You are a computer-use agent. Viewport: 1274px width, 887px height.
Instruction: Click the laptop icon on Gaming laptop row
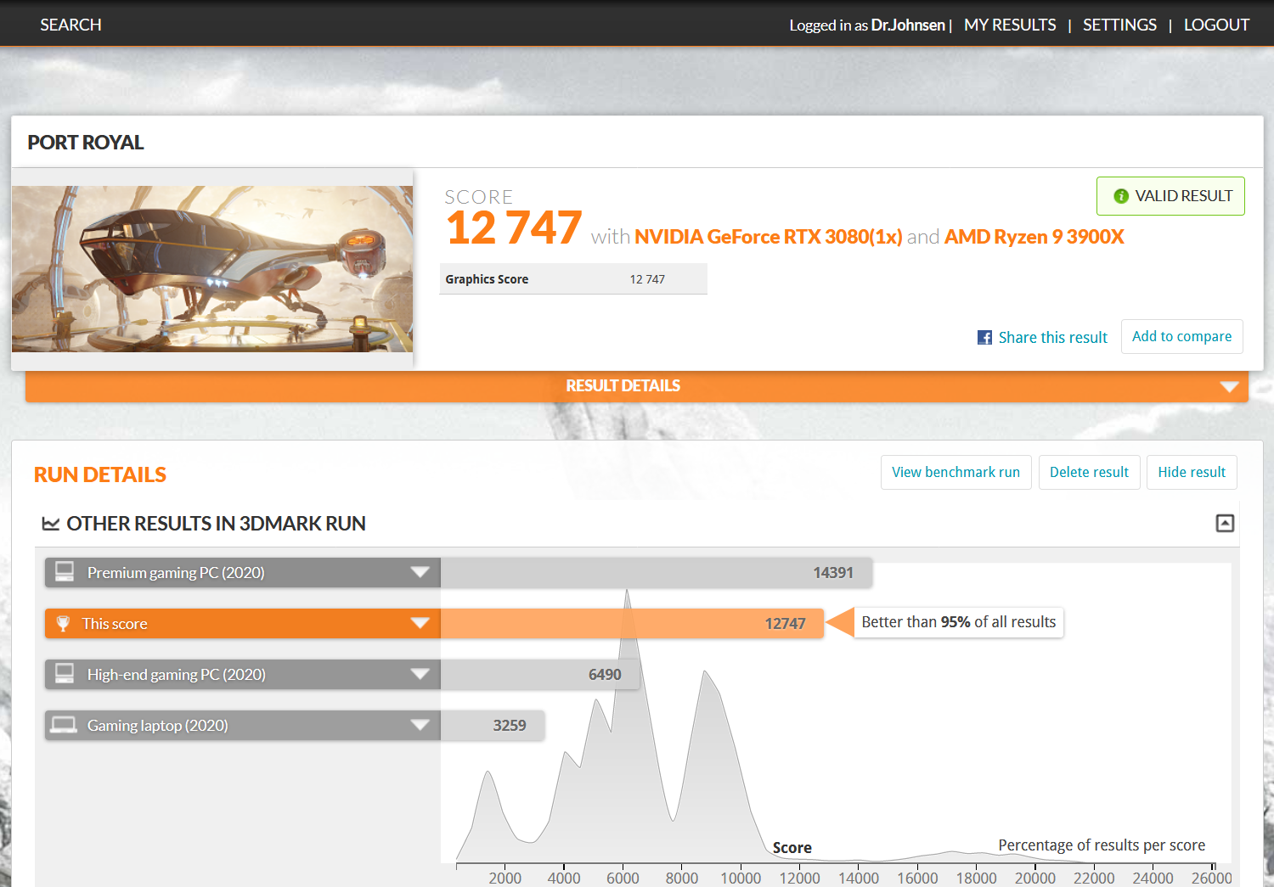[x=64, y=725]
